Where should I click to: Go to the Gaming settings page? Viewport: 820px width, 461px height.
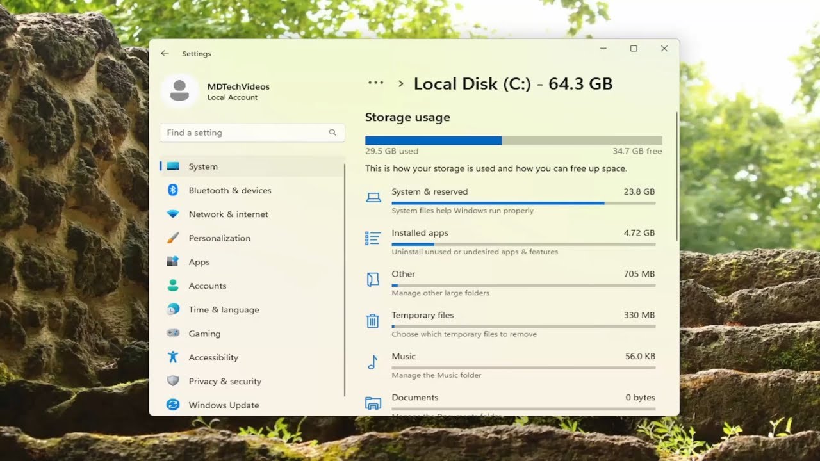click(252, 334)
